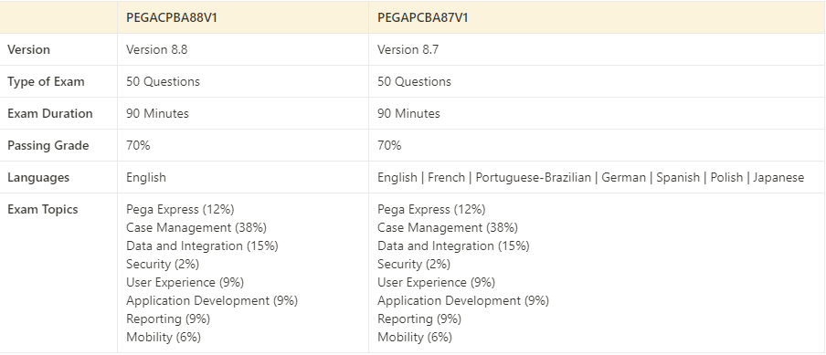Select the Languages row label
Viewport: 826px width, 355px height.
tap(38, 177)
